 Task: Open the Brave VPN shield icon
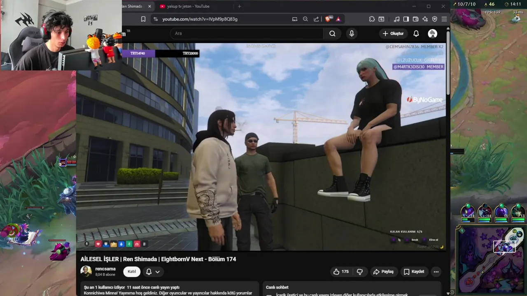(434, 19)
